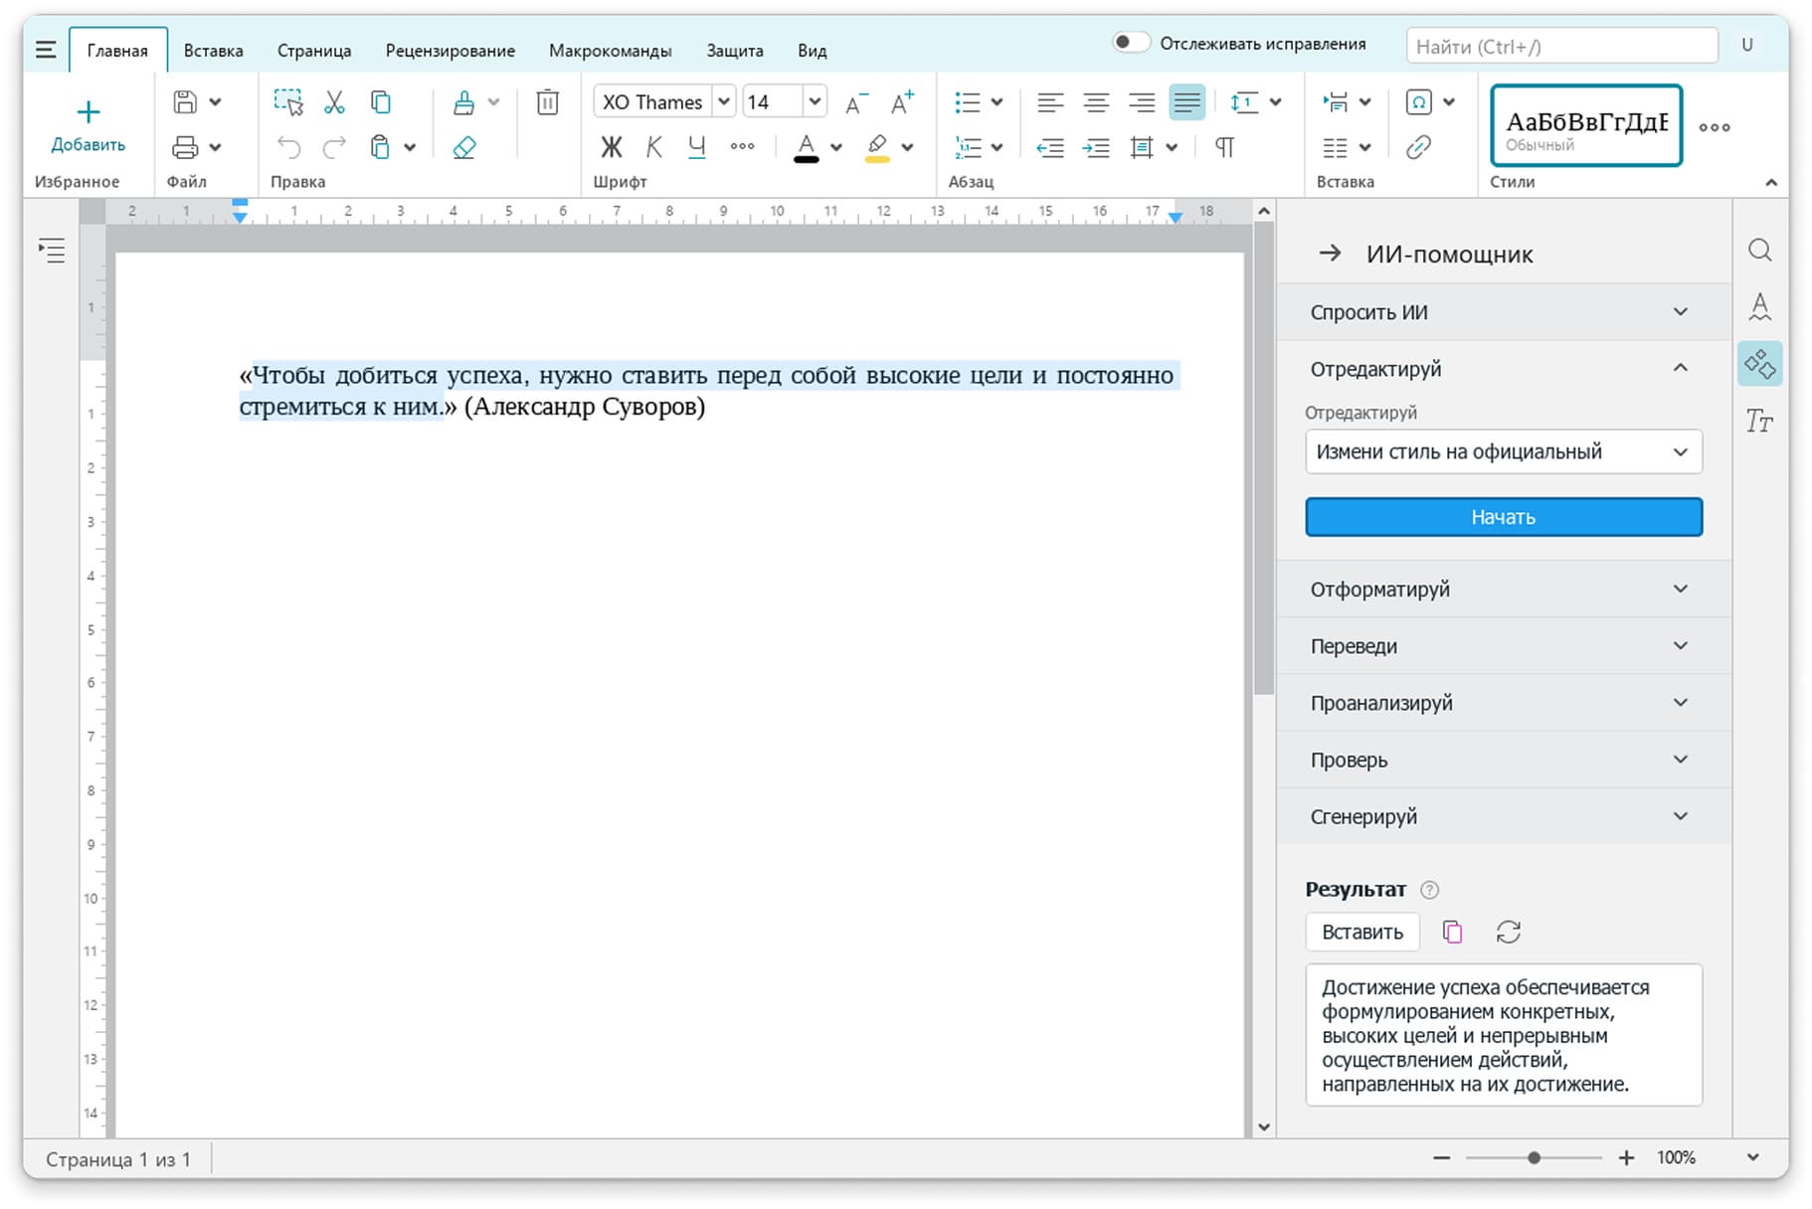Show paragraph marks with pilcrow icon

[1224, 148]
